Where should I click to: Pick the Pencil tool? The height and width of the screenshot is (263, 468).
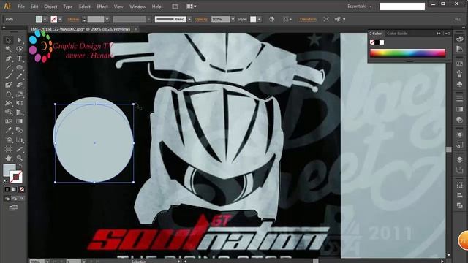[20, 76]
